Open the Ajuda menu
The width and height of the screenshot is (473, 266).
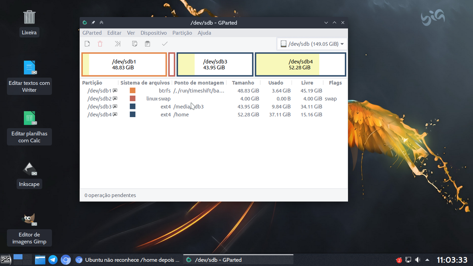[x=204, y=33]
